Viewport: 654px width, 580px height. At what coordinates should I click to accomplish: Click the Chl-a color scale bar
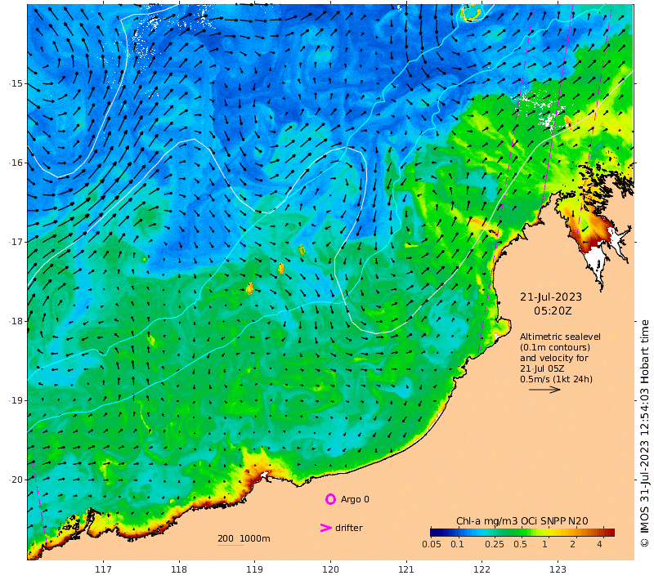(522, 532)
